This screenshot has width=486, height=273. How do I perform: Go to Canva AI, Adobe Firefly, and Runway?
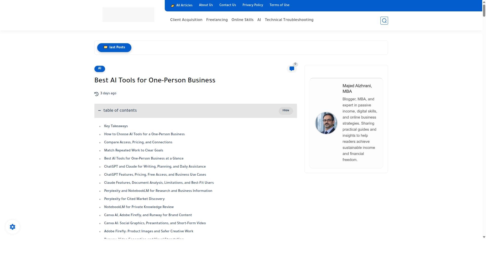[148, 215]
